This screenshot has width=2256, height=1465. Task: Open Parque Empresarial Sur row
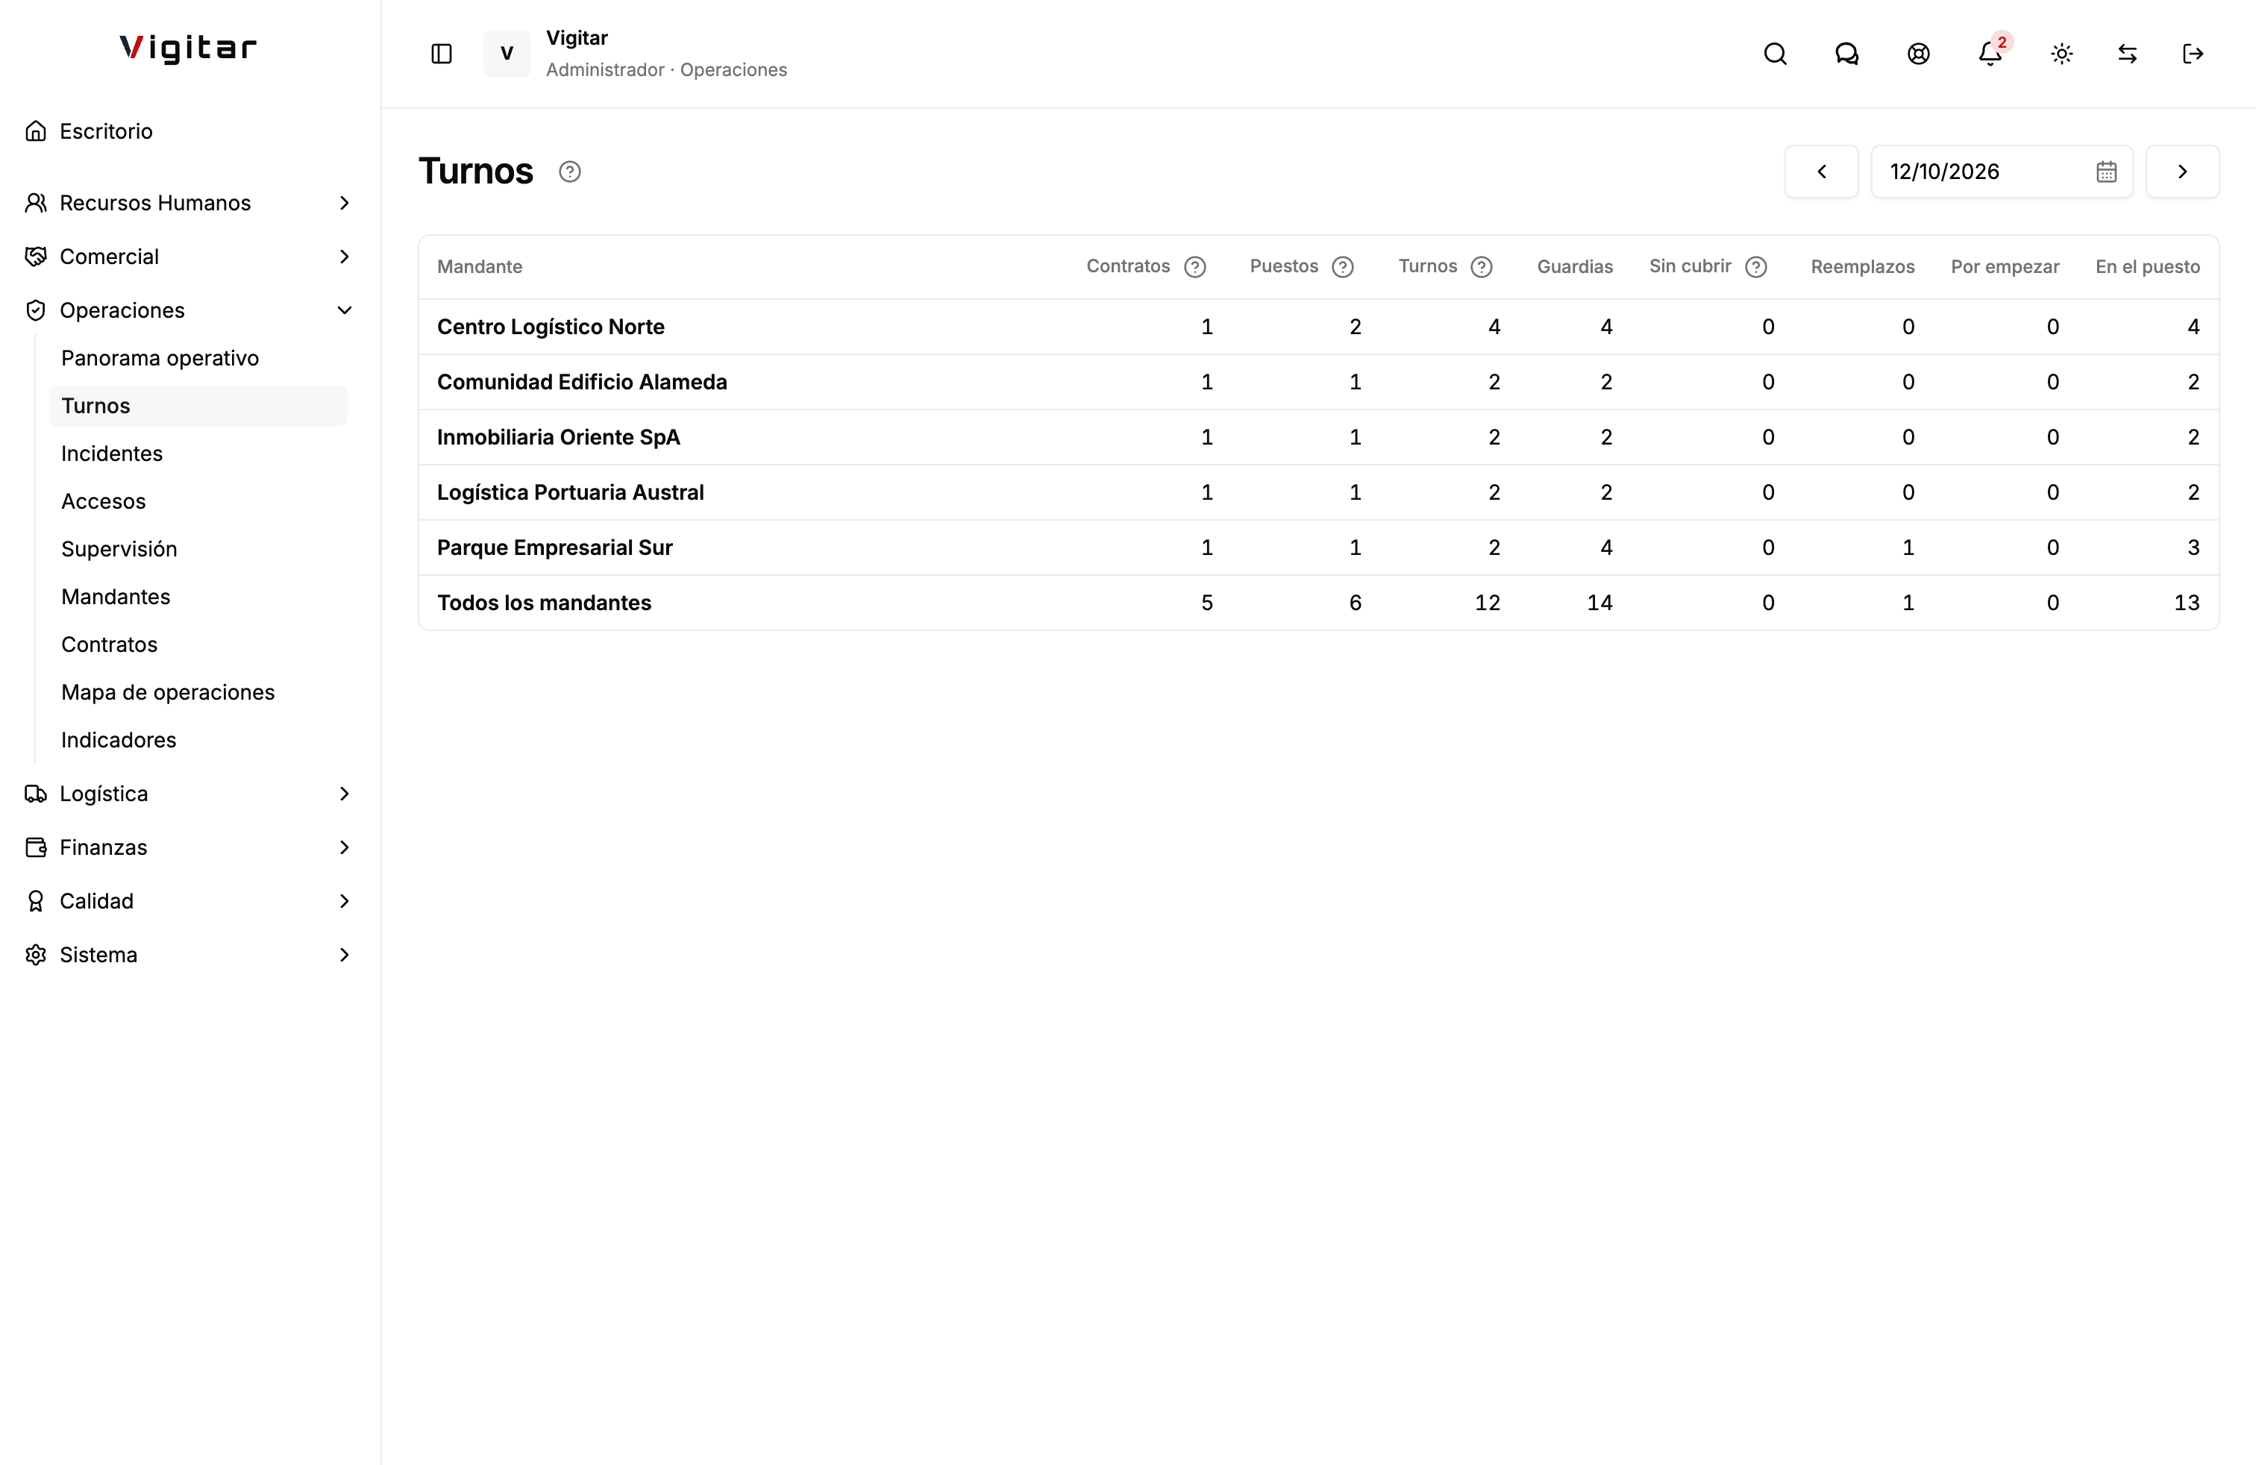[x=1318, y=548]
